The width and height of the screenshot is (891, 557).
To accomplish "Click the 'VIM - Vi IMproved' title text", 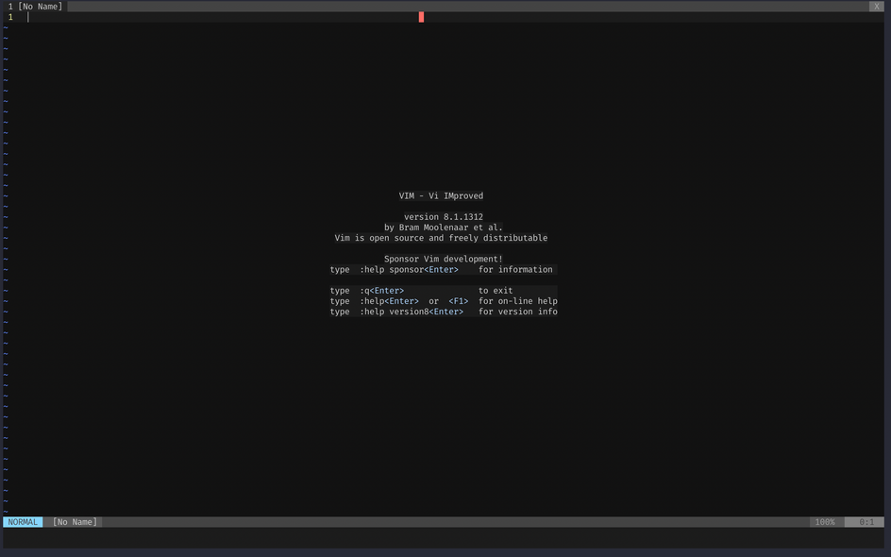I will tap(441, 195).
